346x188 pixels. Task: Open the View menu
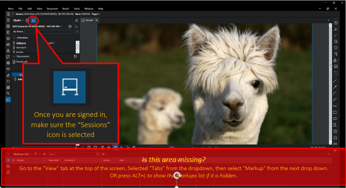tap(40, 9)
